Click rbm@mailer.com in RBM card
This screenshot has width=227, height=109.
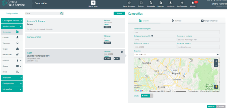pyautogui.click(x=33, y=58)
